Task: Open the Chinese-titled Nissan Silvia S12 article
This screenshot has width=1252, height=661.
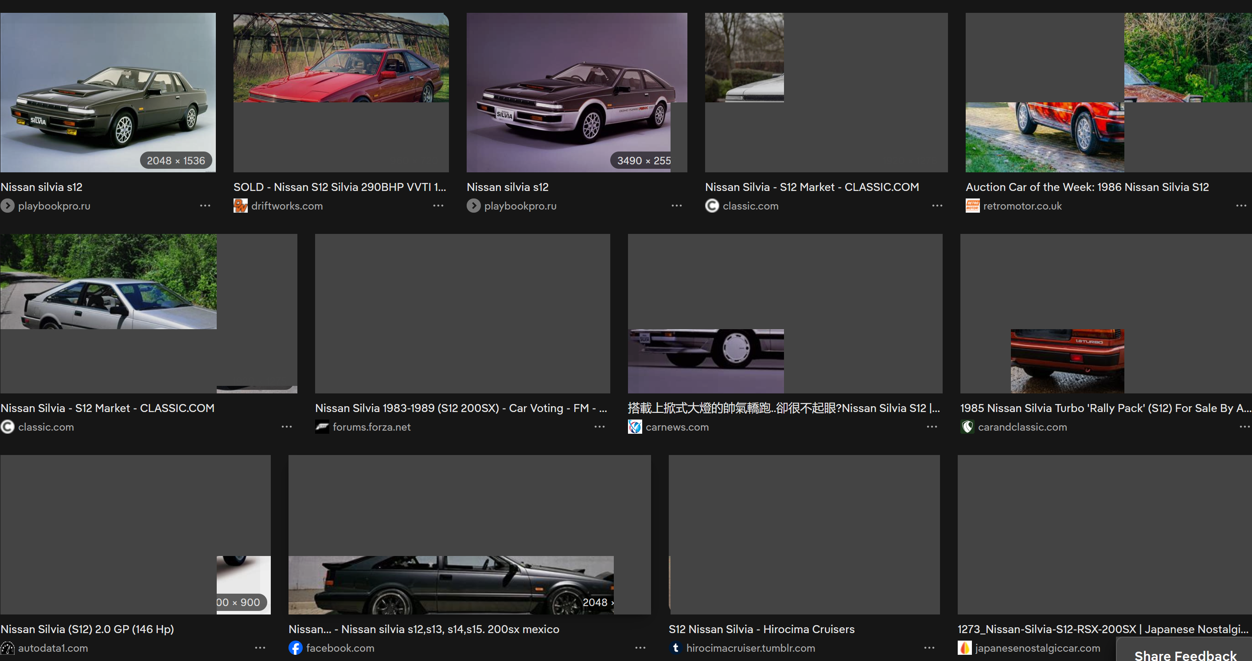Action: pyautogui.click(x=784, y=408)
